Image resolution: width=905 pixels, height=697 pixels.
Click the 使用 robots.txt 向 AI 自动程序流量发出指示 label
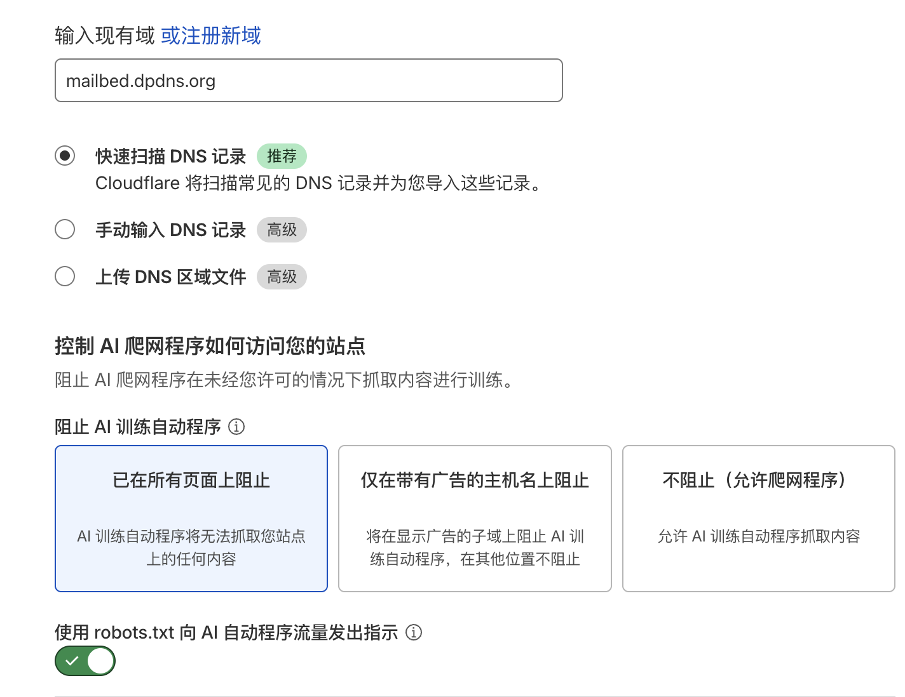(x=226, y=632)
